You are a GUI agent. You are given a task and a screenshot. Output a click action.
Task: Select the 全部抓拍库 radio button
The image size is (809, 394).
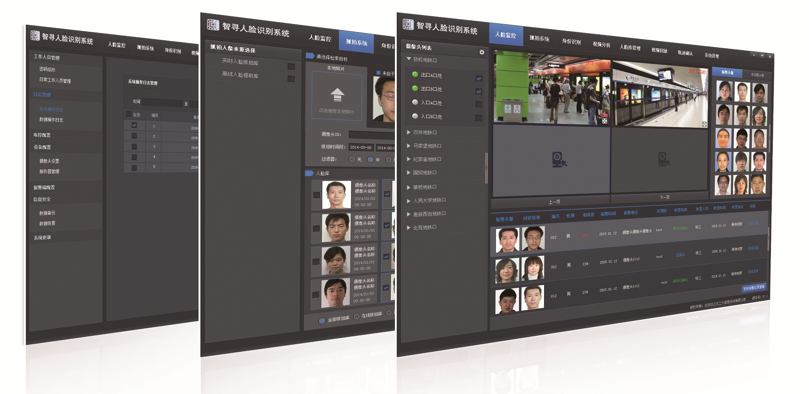tap(322, 321)
